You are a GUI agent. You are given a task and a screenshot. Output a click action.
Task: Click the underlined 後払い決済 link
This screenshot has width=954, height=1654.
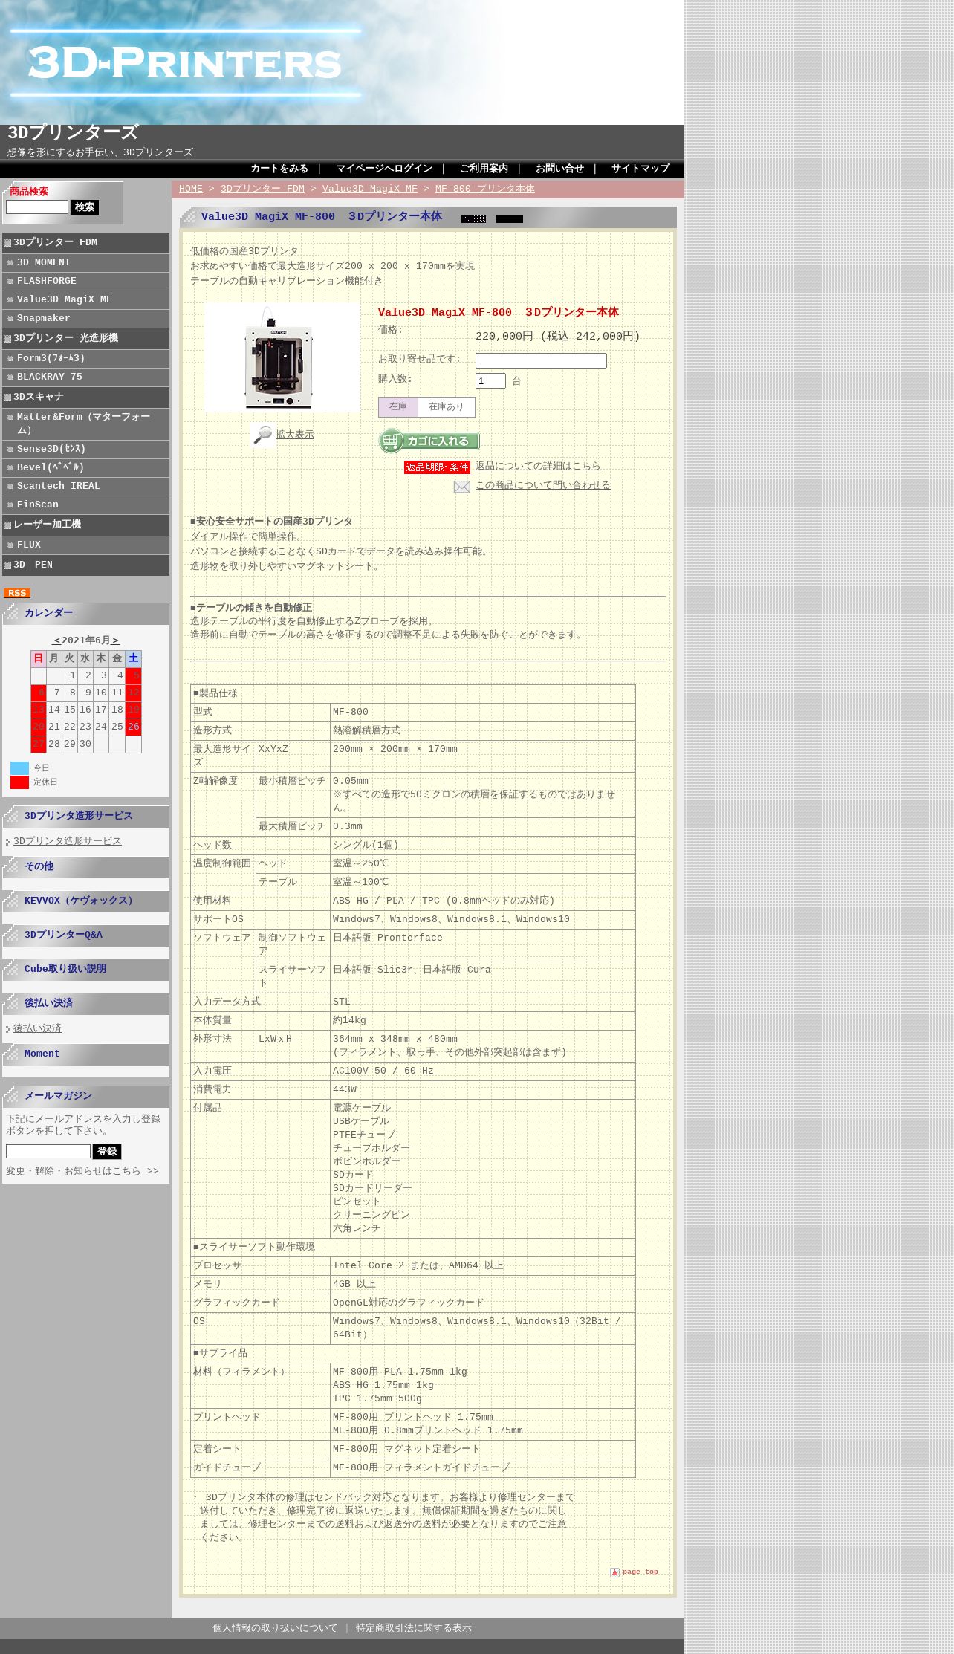click(x=37, y=1028)
